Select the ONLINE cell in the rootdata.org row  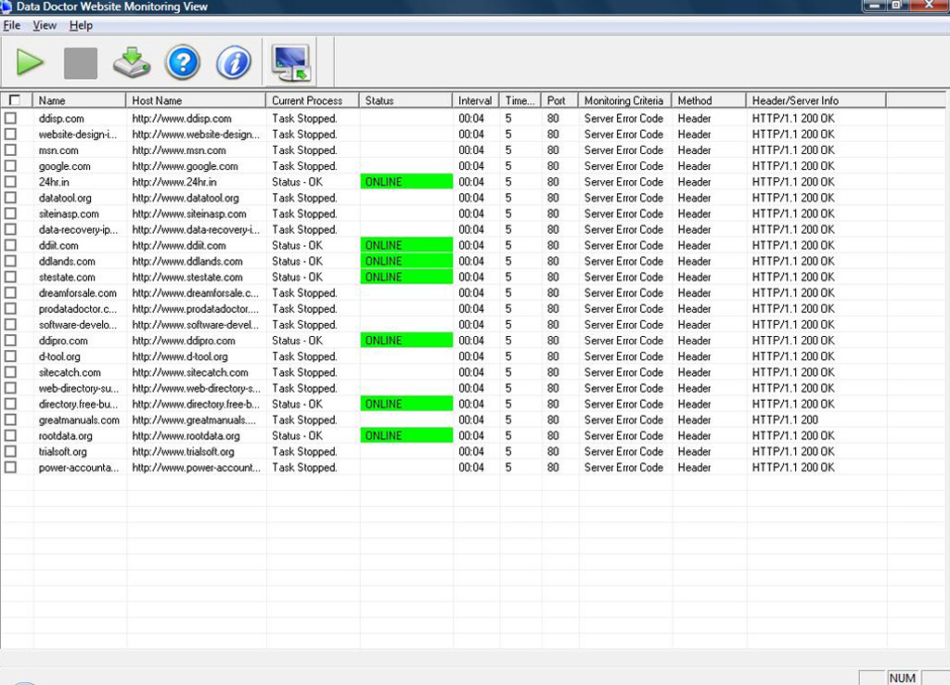[406, 435]
